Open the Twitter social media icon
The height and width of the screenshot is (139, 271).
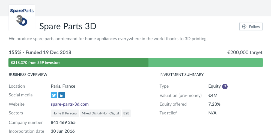tap(54, 95)
